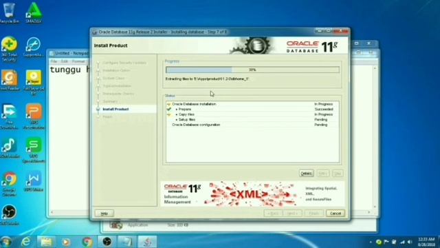Click the Details button
Image resolution: width=440 pixels, height=248 pixels.
tap(306, 173)
